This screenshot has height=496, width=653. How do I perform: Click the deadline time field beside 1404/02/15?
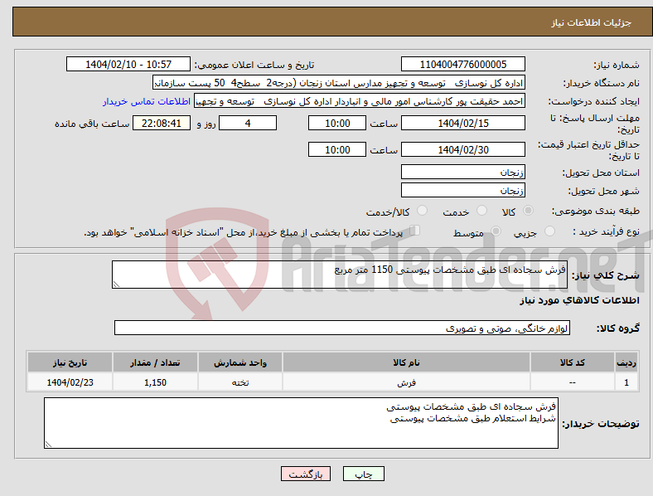click(337, 123)
